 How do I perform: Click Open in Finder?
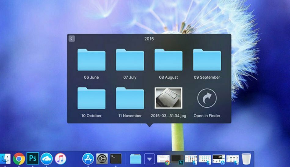click(207, 98)
